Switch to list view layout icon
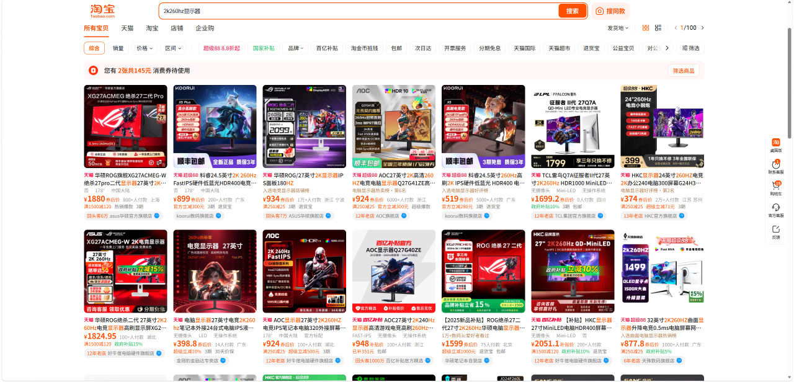Screen dimensions: 794x382 tap(658, 28)
